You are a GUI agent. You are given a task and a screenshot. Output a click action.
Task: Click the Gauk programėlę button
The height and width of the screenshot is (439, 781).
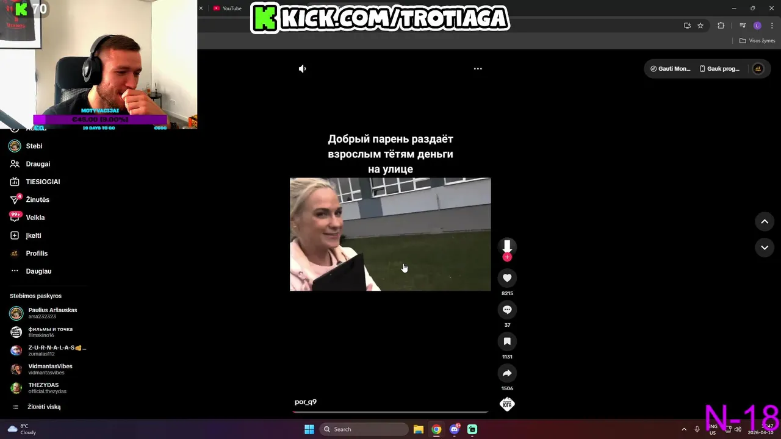719,69
